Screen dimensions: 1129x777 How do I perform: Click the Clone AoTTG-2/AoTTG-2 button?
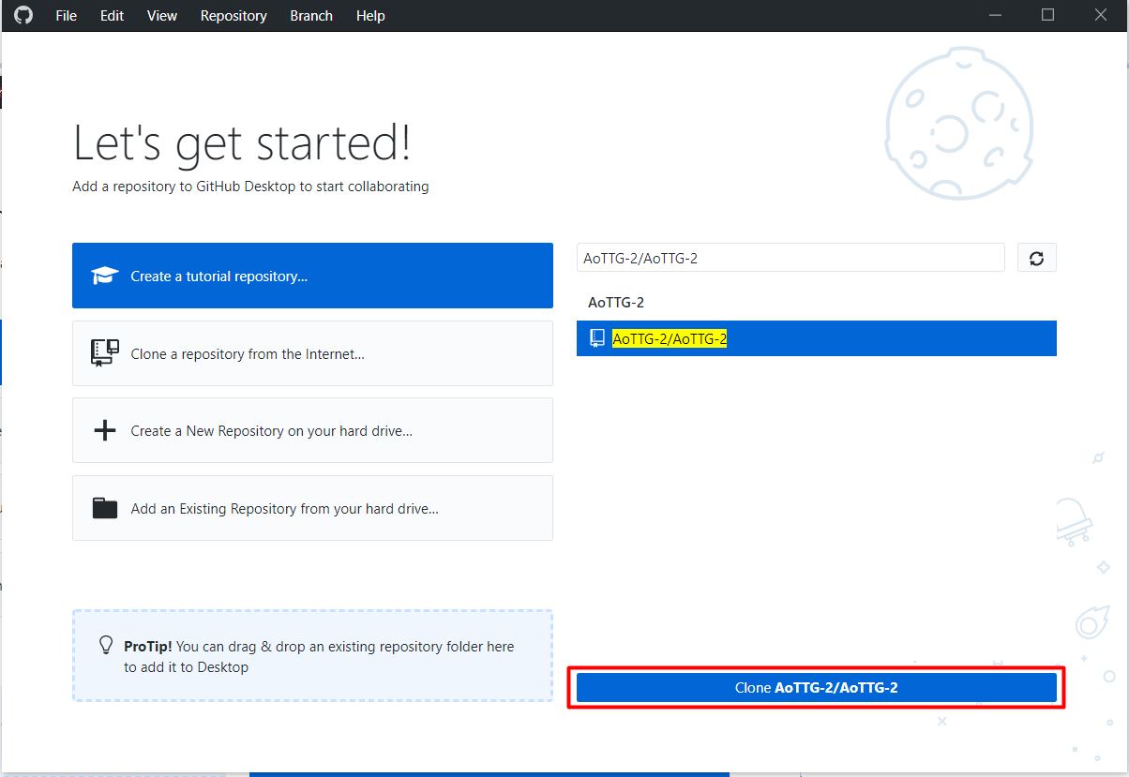(817, 688)
